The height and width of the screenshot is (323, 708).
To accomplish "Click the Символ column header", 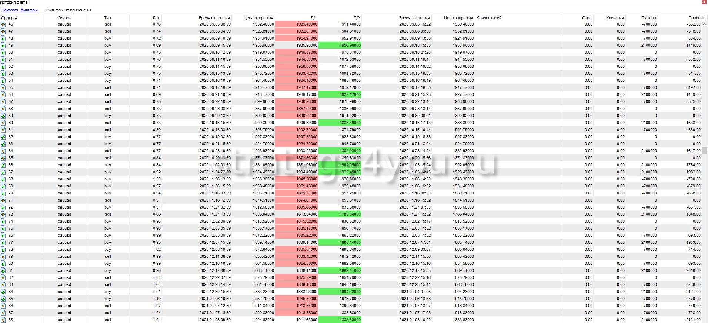I will coord(64,18).
